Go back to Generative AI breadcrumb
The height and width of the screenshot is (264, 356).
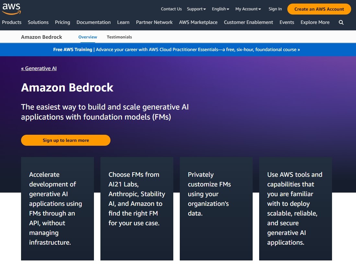tap(39, 69)
